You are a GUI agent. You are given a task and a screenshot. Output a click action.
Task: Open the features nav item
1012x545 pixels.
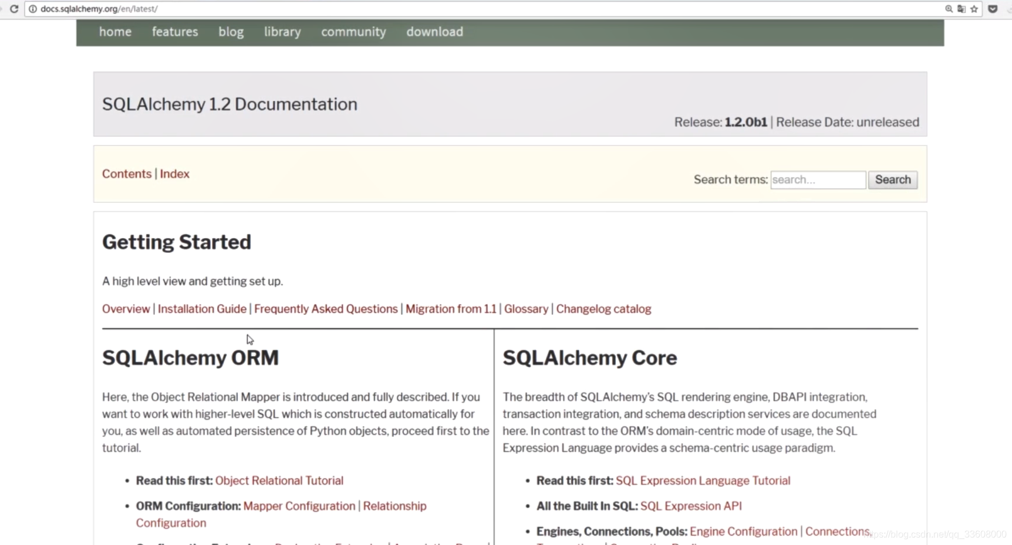tap(175, 32)
